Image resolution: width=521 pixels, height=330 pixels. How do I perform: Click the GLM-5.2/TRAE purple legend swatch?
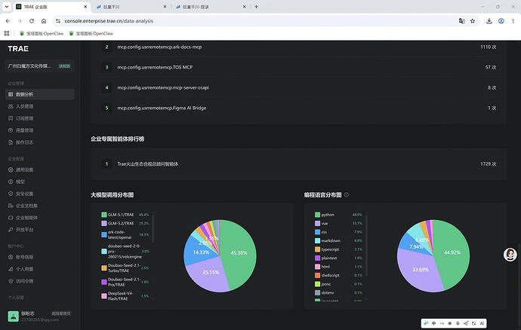(x=104, y=223)
